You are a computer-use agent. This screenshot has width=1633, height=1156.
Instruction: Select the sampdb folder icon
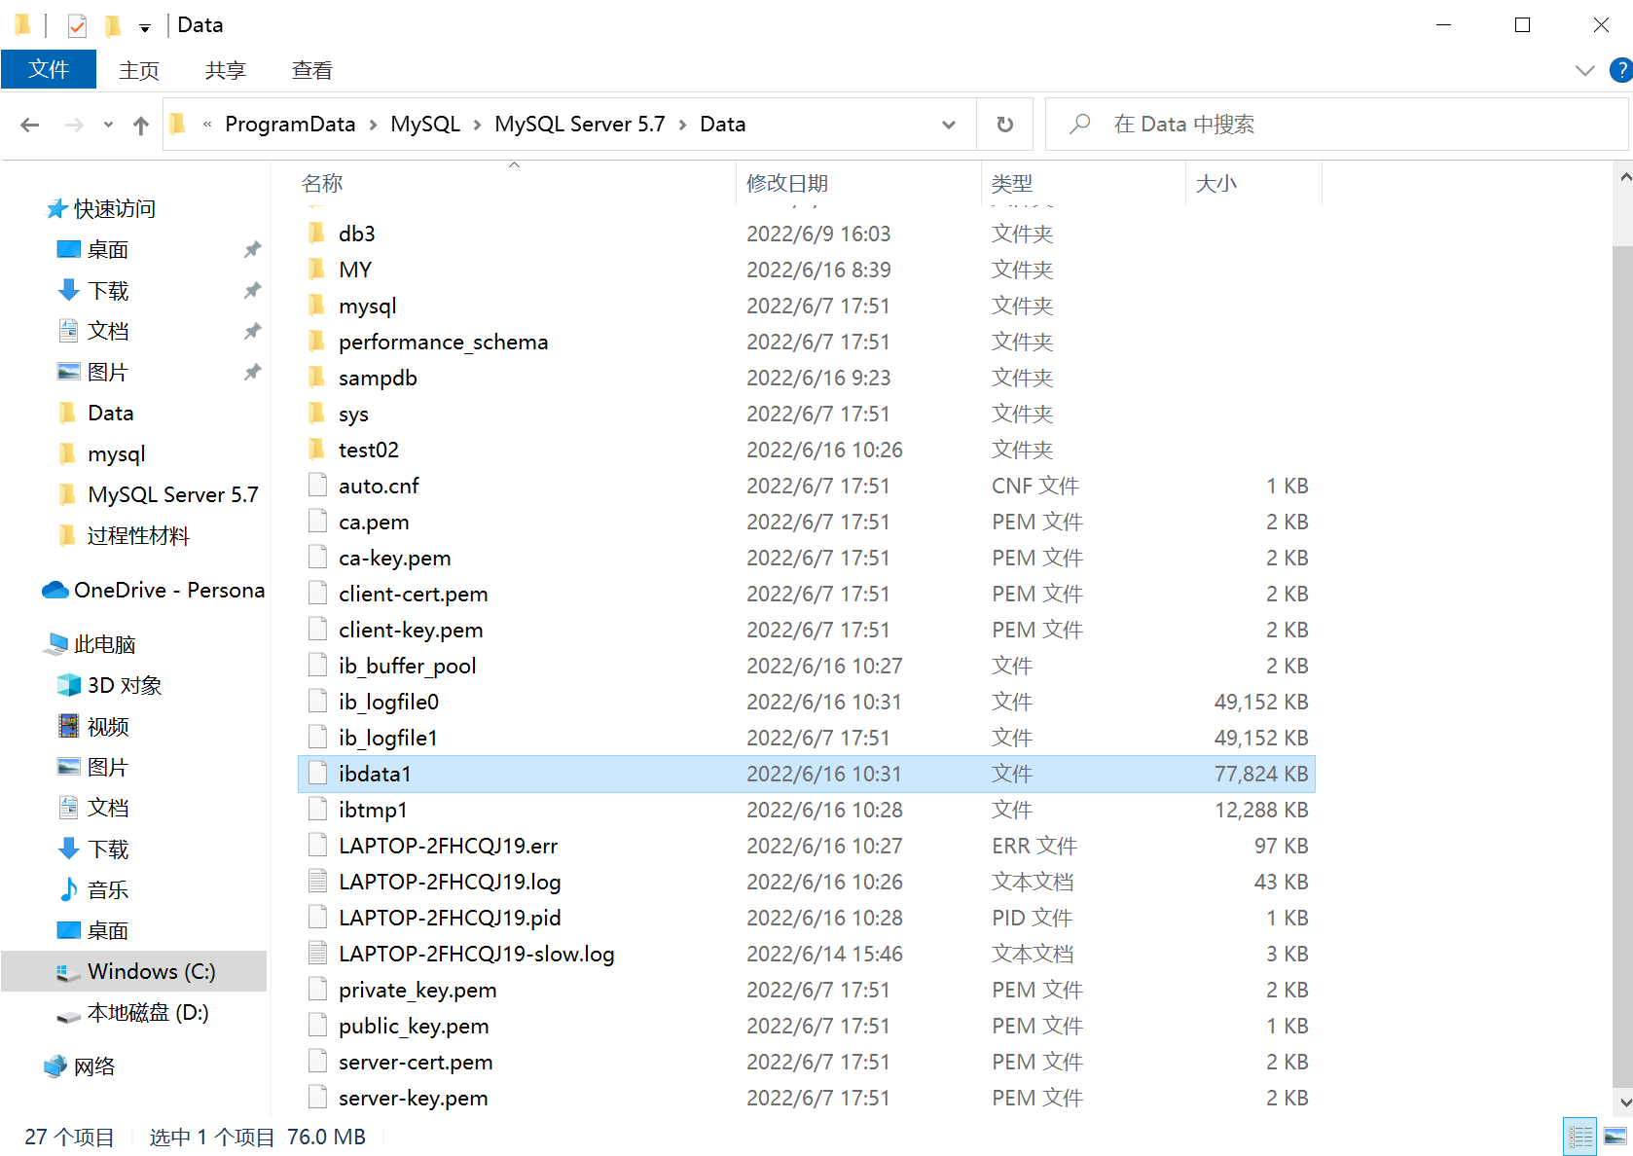(x=317, y=377)
